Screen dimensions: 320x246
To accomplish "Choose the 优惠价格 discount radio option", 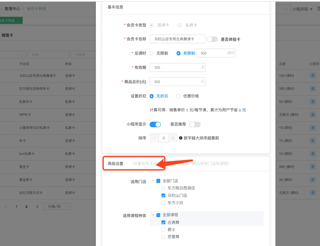I will point(179,96).
